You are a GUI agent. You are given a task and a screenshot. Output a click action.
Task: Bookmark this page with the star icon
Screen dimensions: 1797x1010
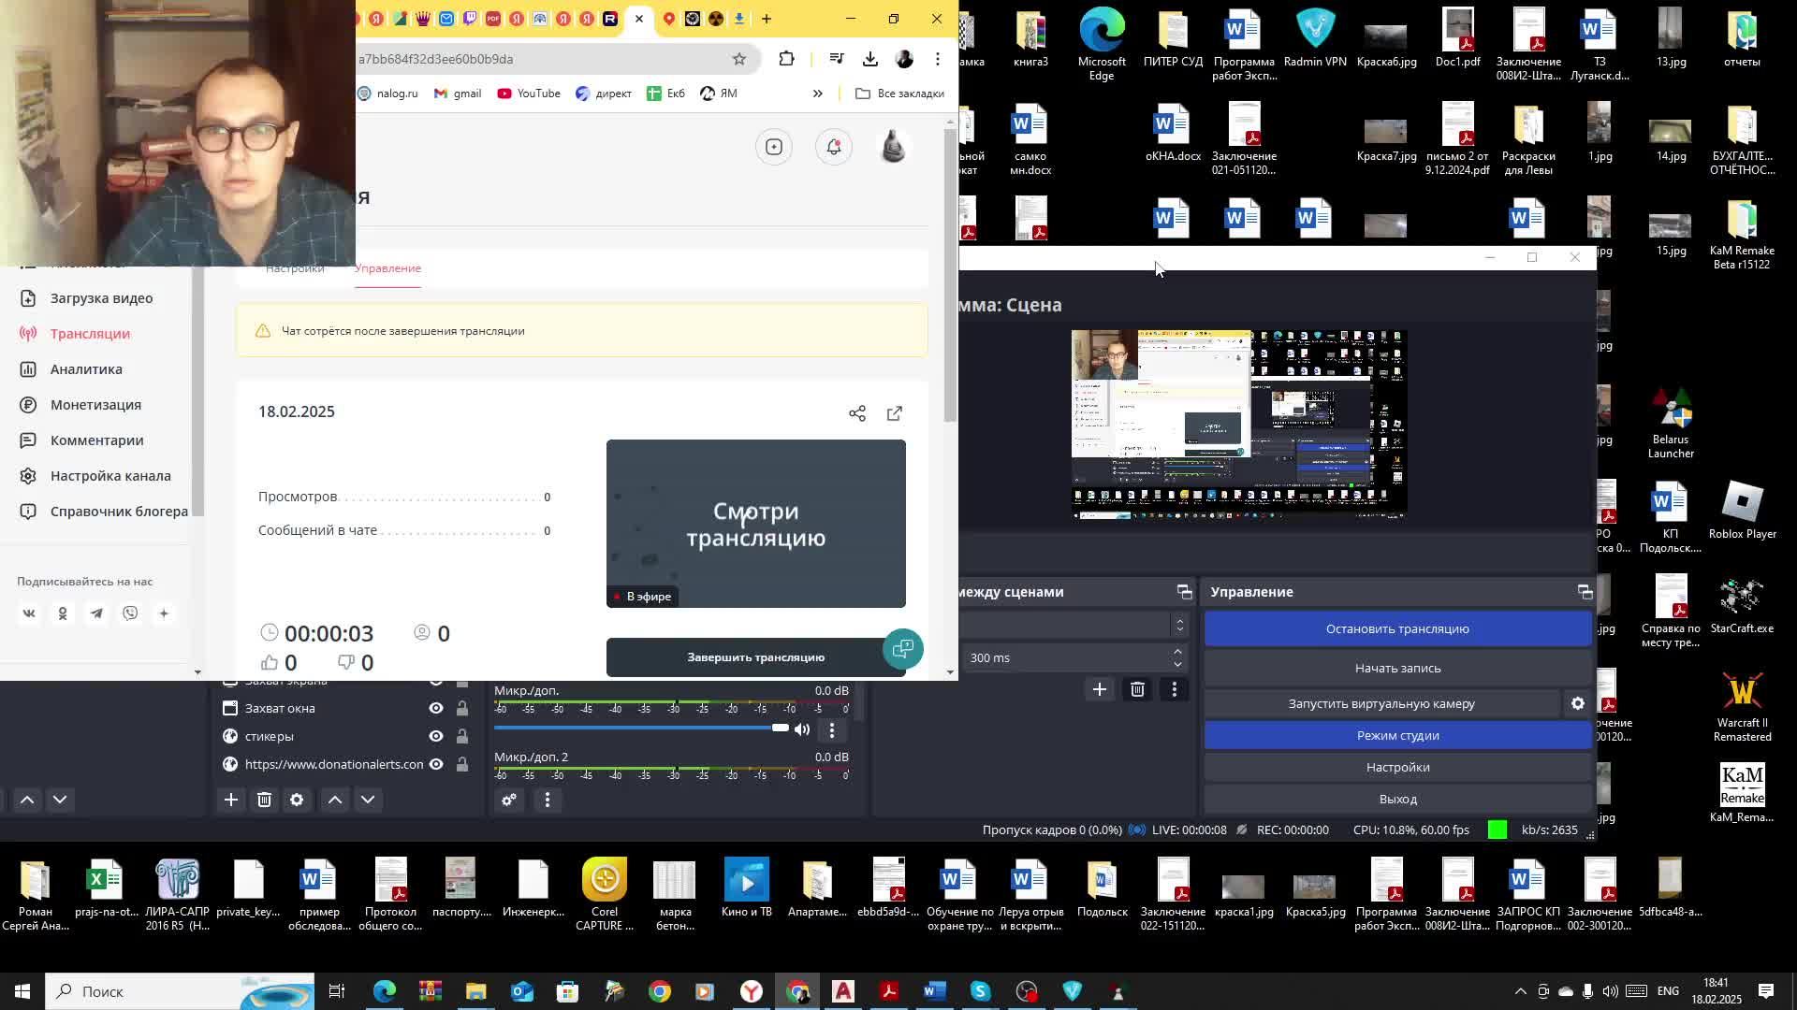pyautogui.click(x=739, y=59)
